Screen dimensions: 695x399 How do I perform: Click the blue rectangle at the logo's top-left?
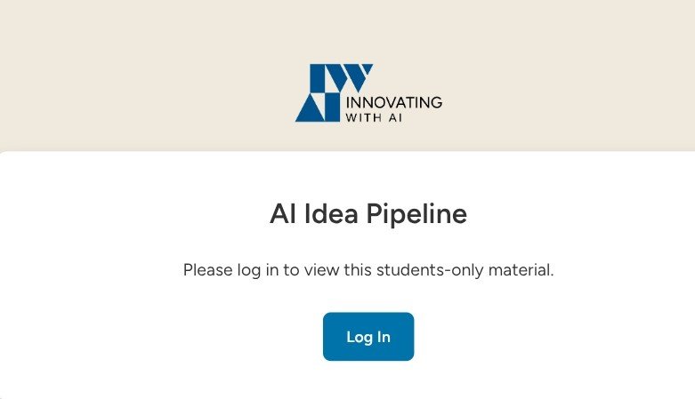click(318, 78)
